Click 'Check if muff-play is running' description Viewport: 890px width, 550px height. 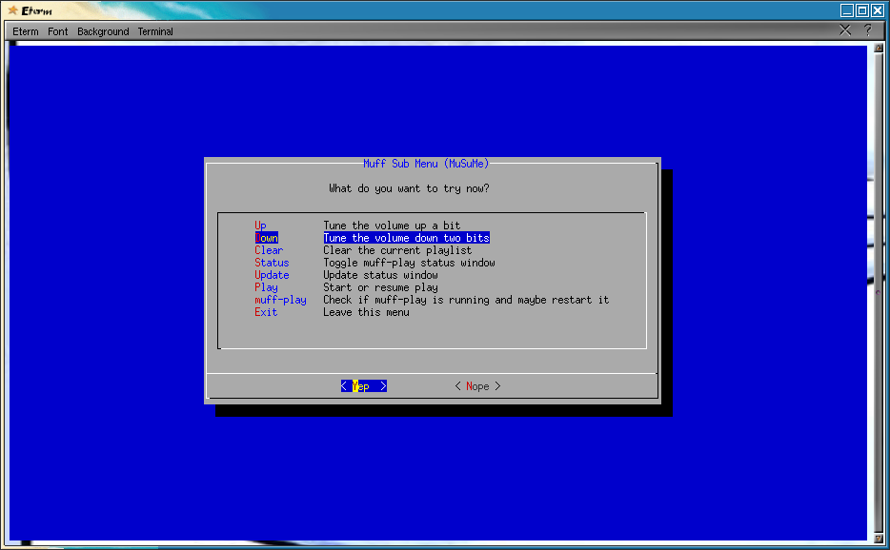tap(466, 300)
